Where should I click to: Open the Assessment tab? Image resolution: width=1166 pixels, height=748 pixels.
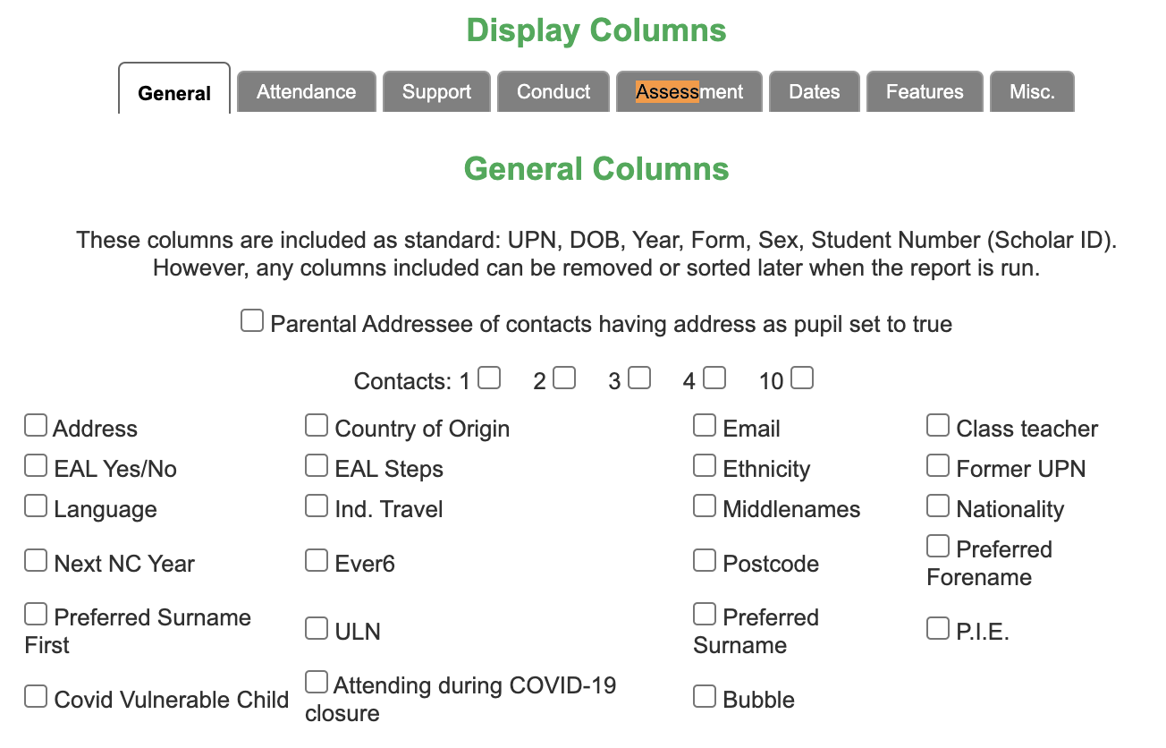[689, 91]
